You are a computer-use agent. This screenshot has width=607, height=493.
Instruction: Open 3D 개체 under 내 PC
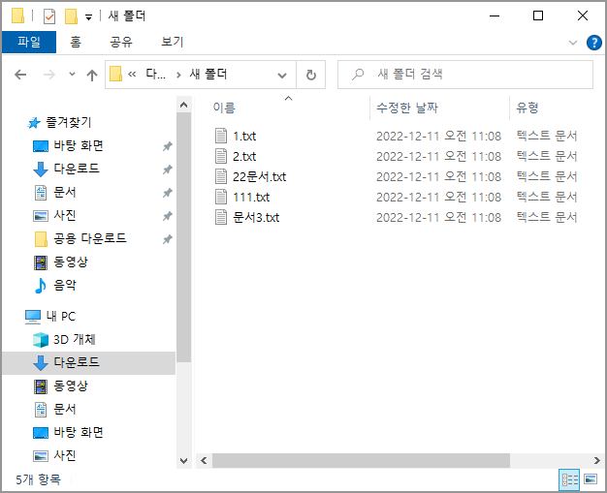click(x=75, y=340)
